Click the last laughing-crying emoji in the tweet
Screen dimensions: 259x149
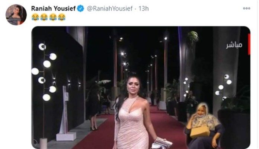62,17
